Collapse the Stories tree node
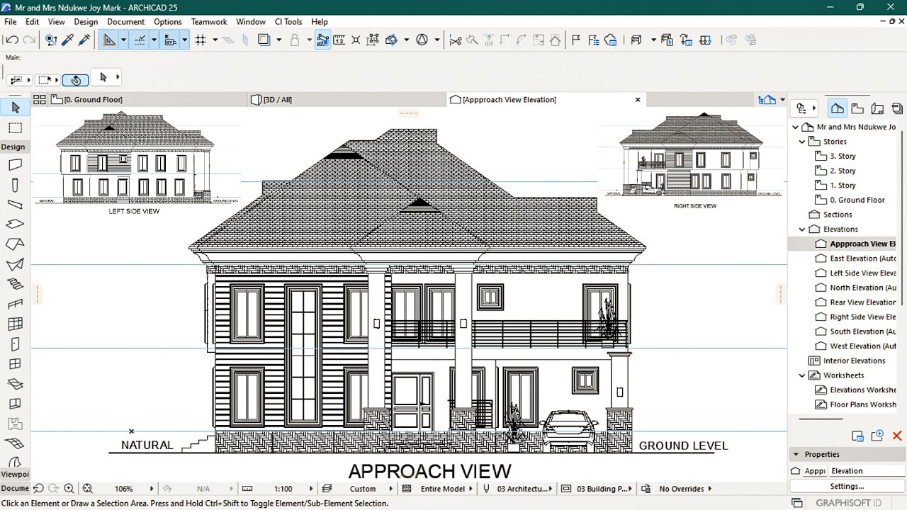 pyautogui.click(x=802, y=142)
